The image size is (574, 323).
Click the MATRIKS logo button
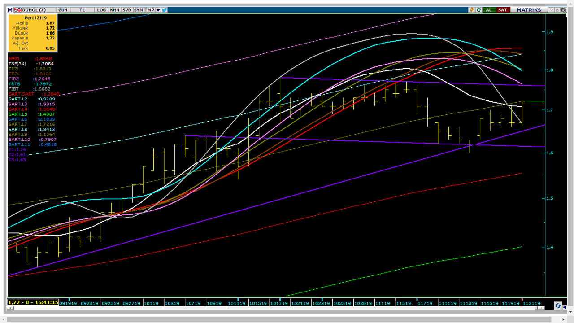point(529,10)
